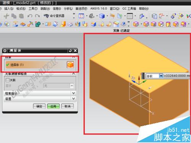Open the 首选项(P) menu
The height and width of the screenshot is (143, 191).
[81, 9]
